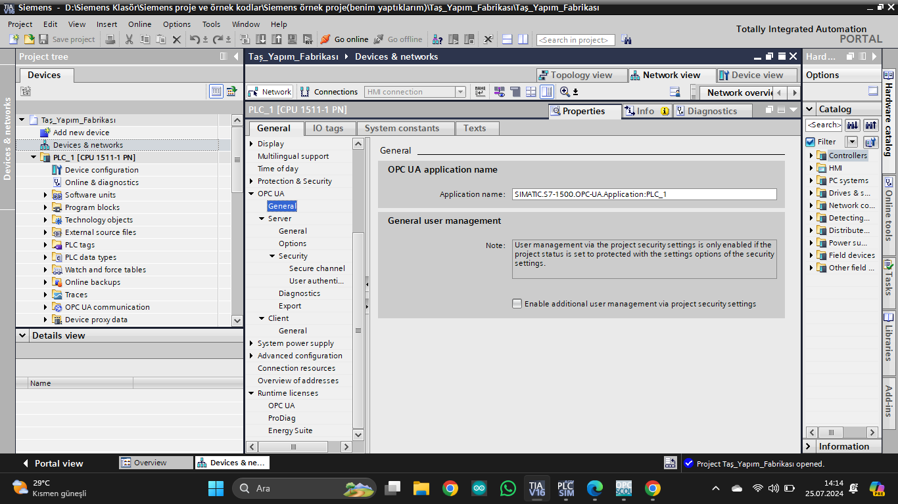Select Secure channel under Security
898x504 pixels.
click(317, 268)
